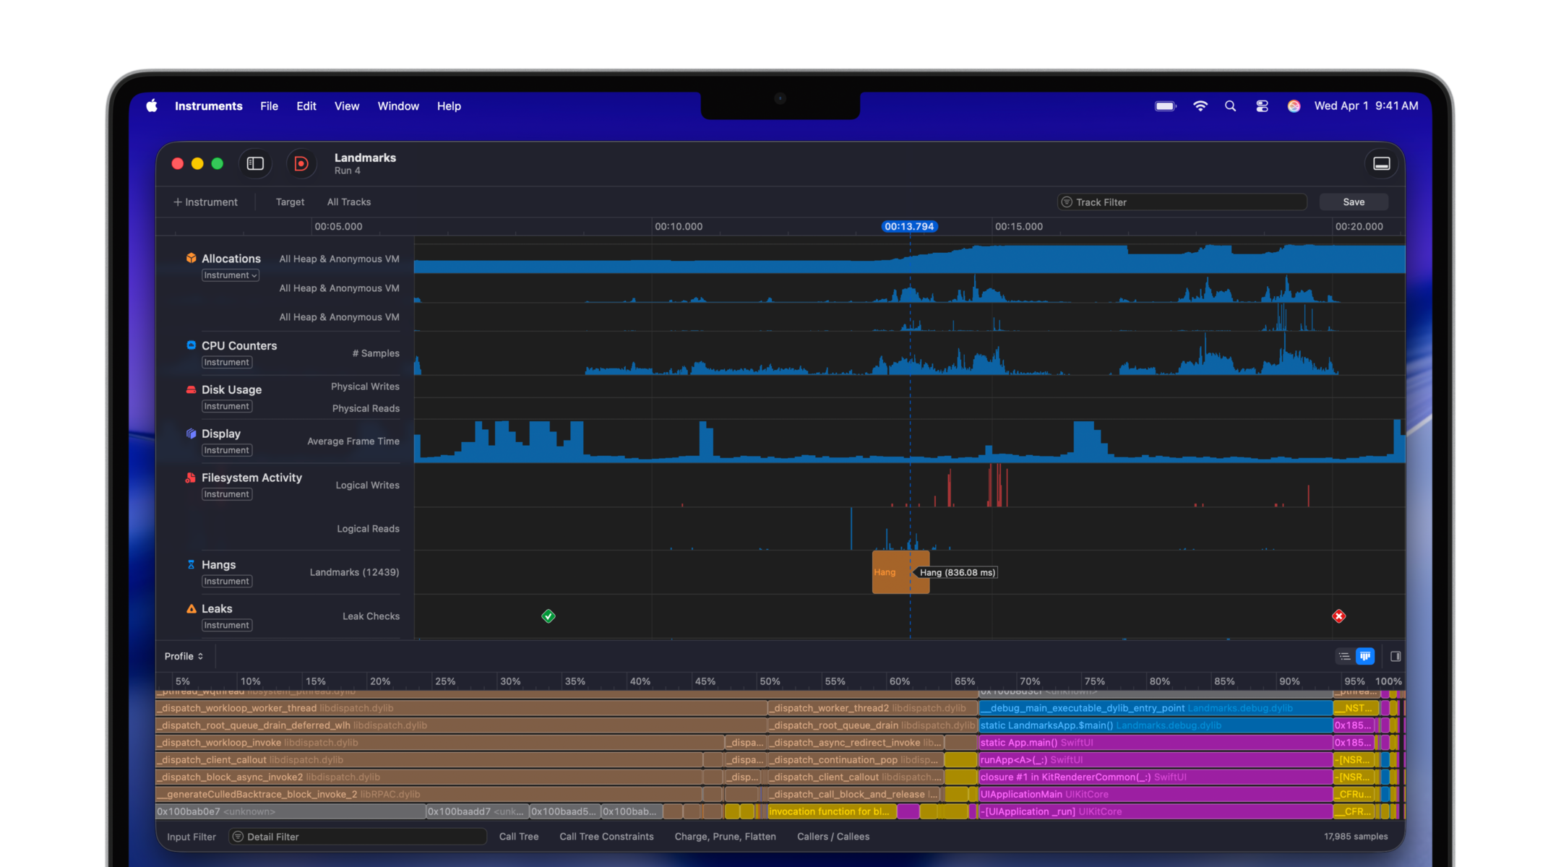Switch to call tree list view
This screenshot has width=1561, height=867.
[1344, 657]
